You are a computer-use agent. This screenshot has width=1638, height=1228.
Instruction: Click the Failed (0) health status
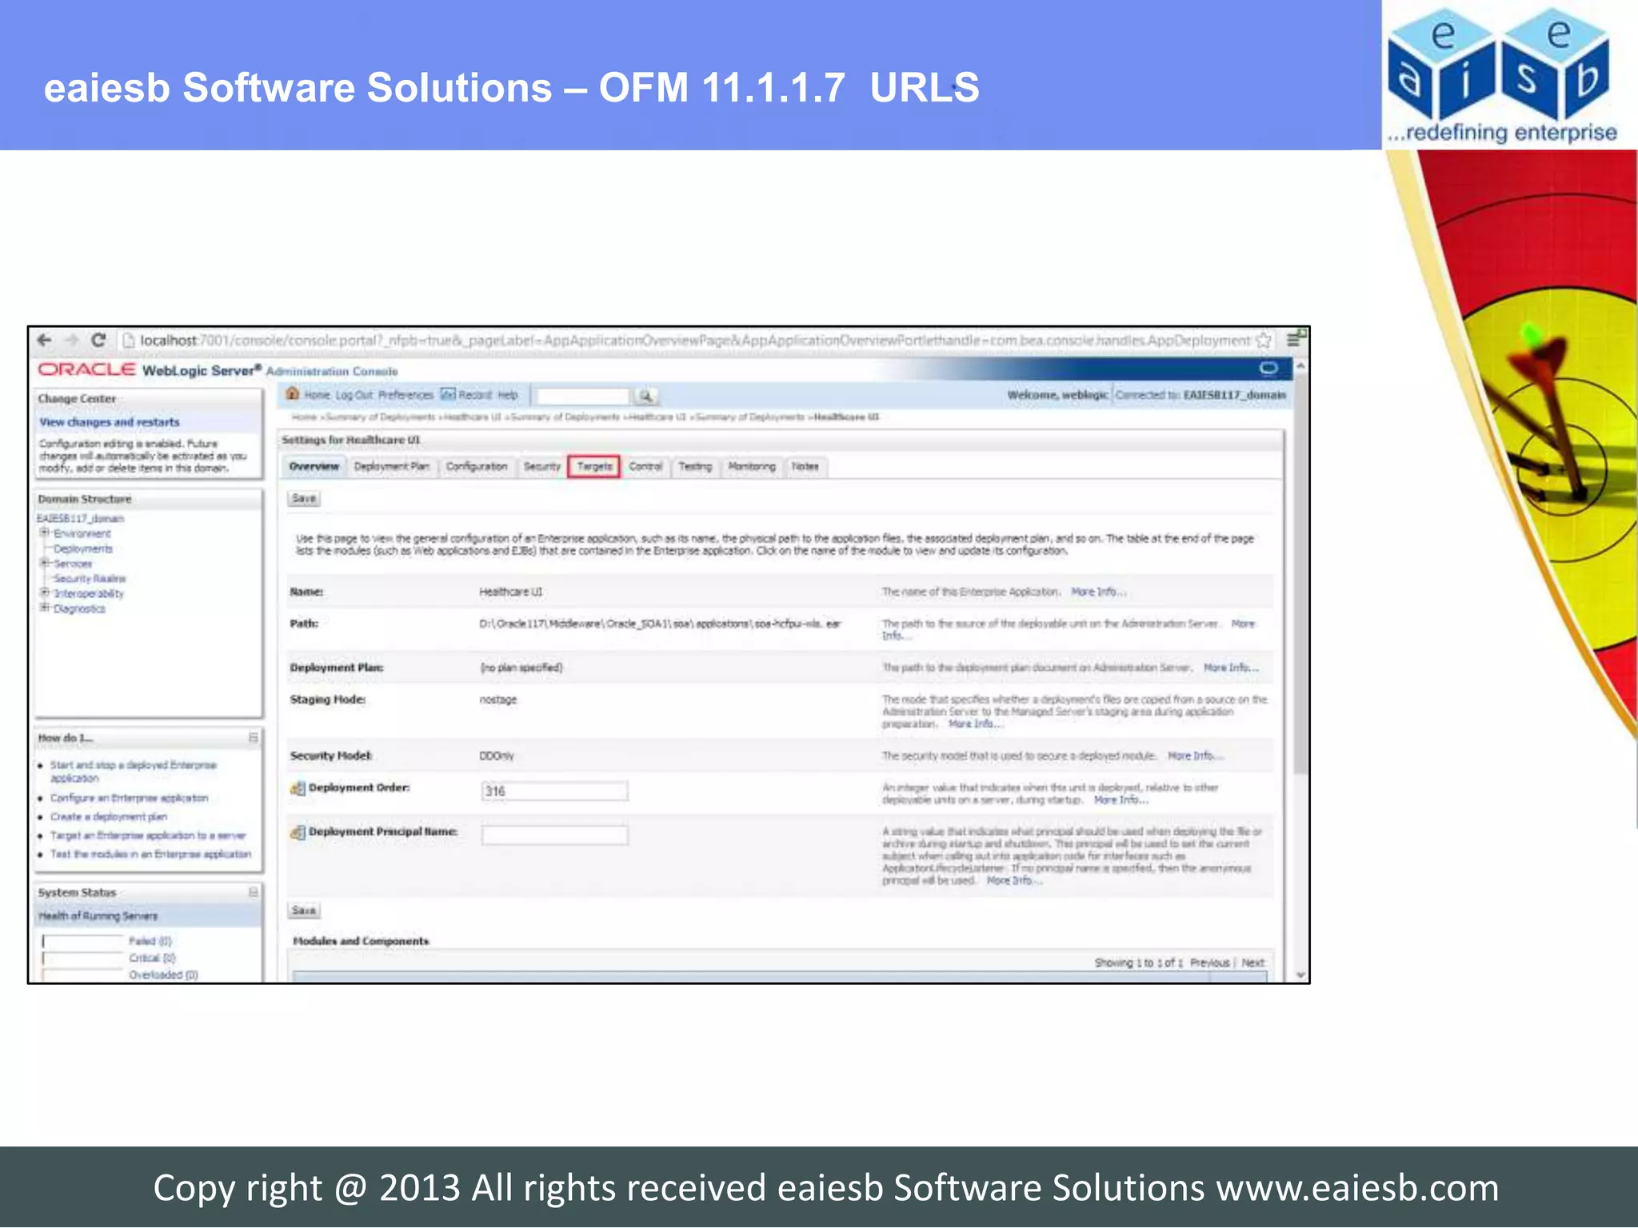coord(150,941)
